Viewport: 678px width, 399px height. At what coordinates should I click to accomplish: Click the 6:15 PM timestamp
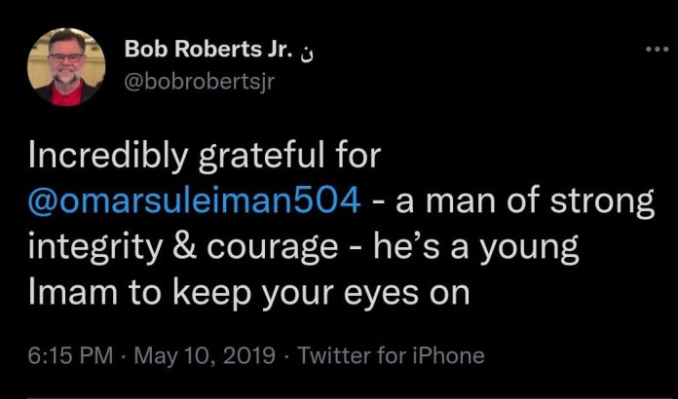point(70,356)
